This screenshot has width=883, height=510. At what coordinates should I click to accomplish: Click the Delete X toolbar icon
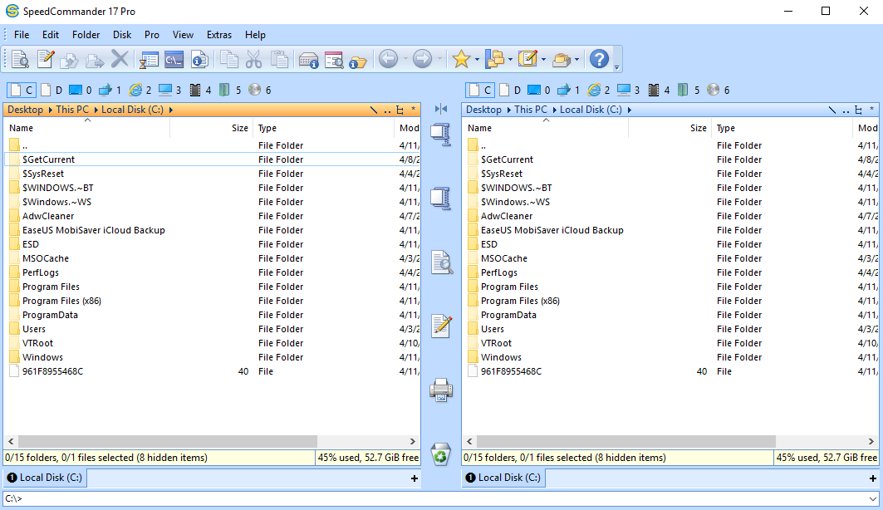coord(120,59)
